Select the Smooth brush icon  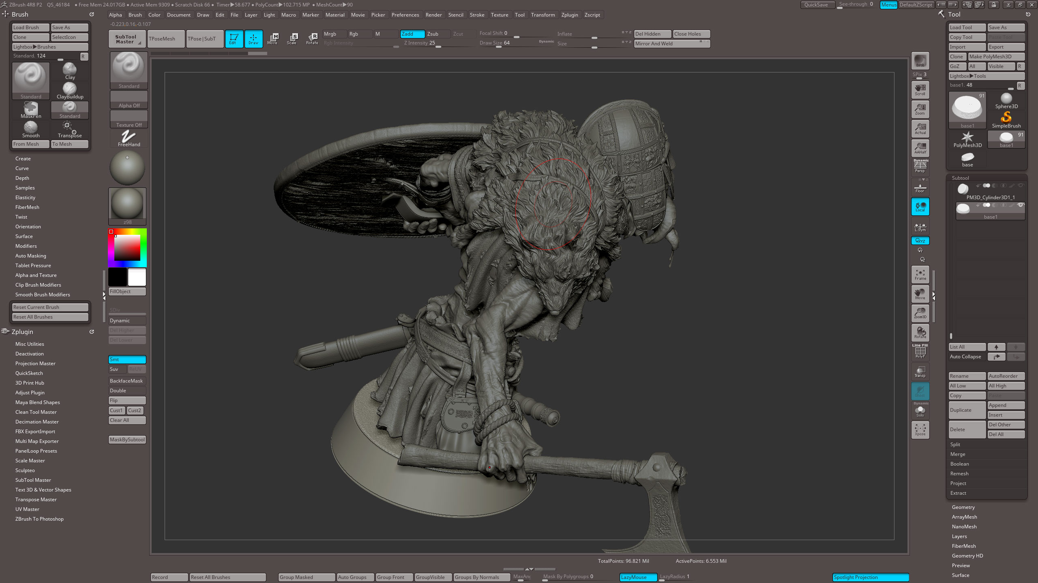pos(31,130)
